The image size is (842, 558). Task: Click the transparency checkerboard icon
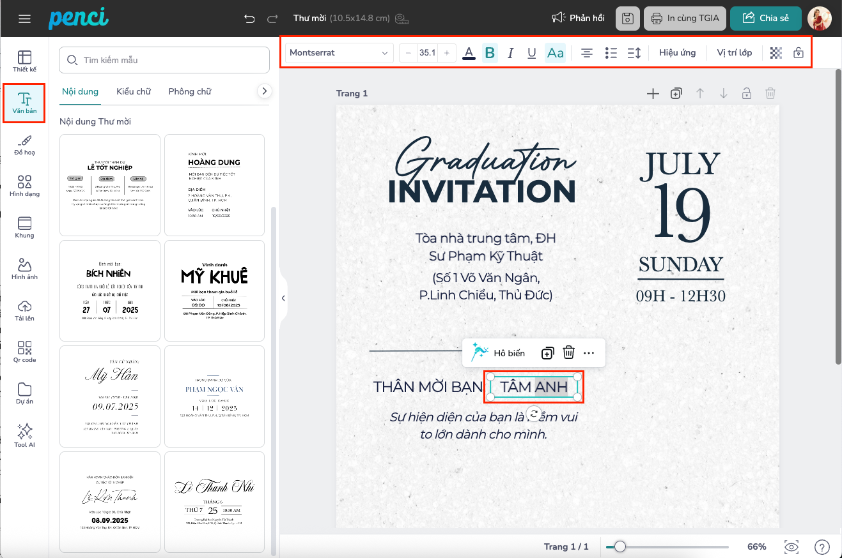pyautogui.click(x=776, y=53)
